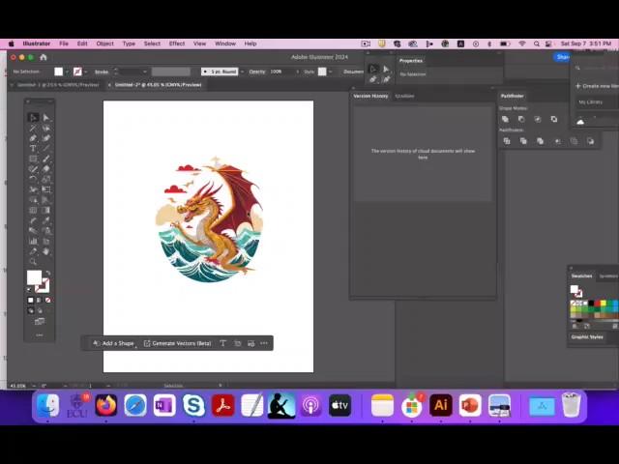Click Exclude in Pathfinder shape modes

(554, 119)
